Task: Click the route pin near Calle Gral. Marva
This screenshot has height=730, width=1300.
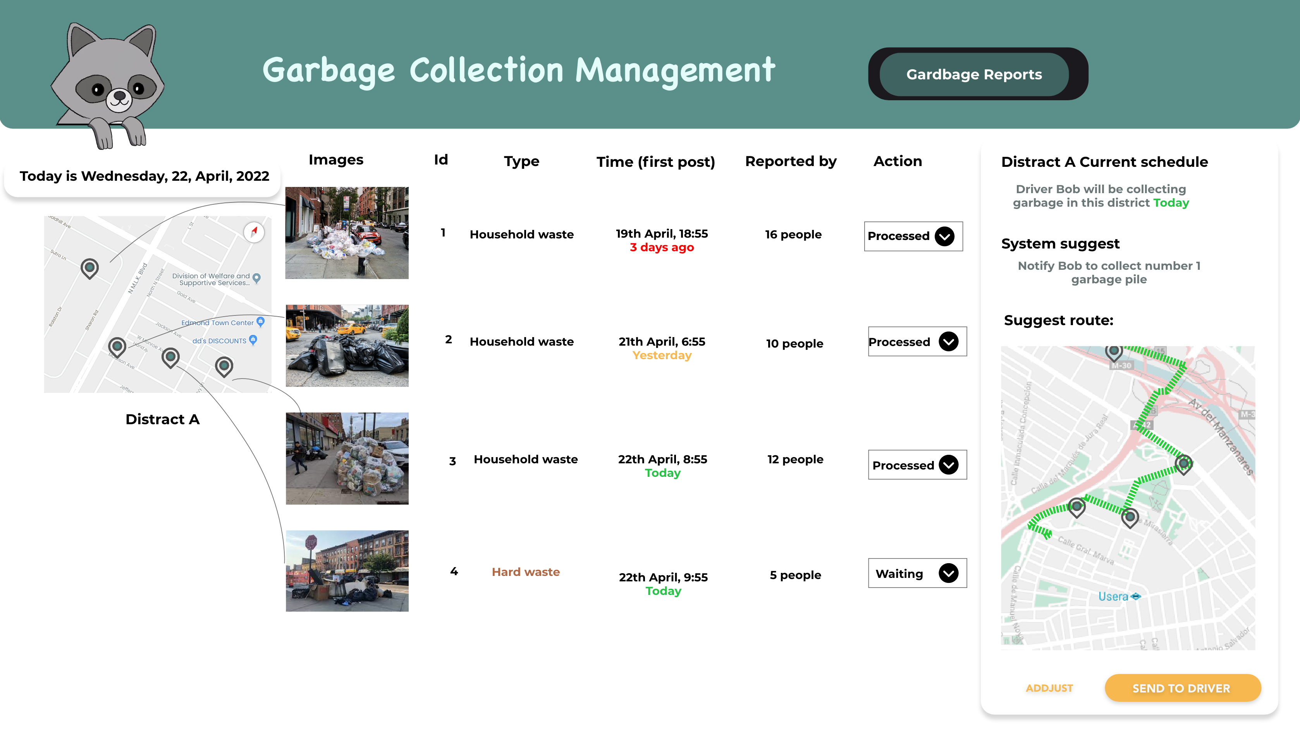Action: [x=1076, y=506]
